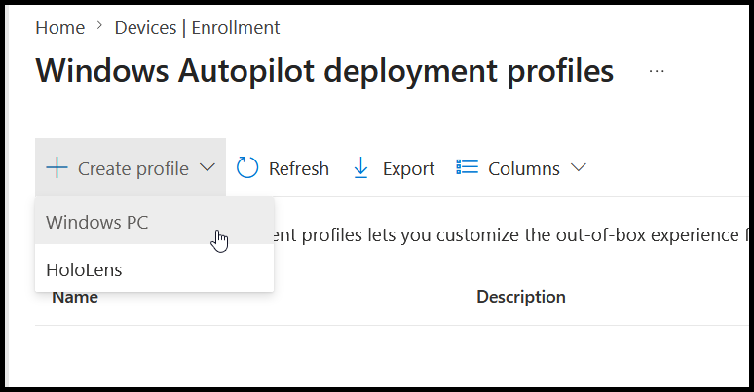Click the Columns button label

[524, 168]
